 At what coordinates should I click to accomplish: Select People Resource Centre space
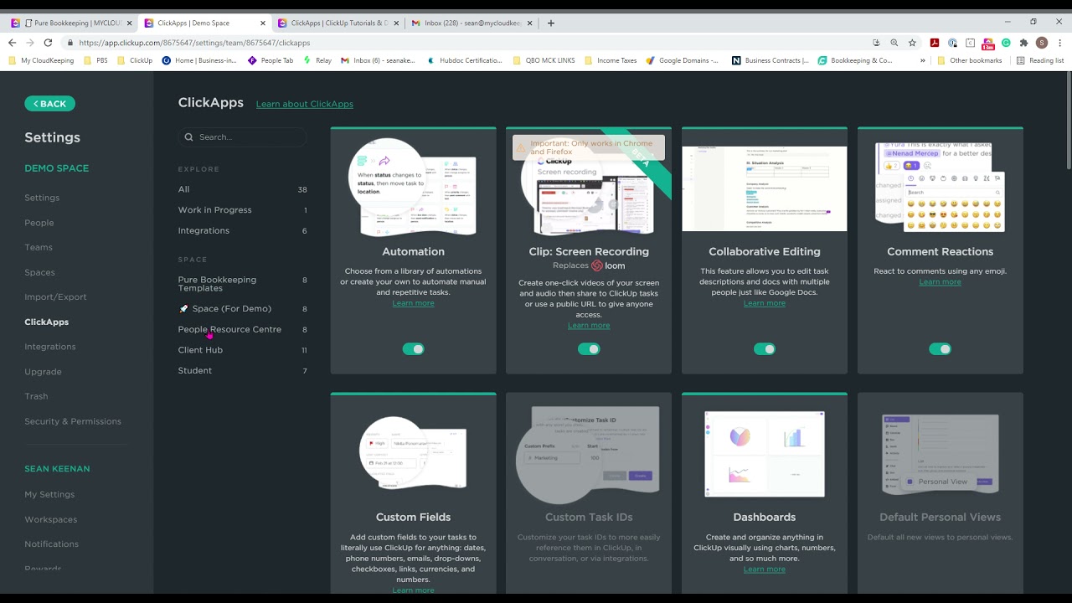pyautogui.click(x=242, y=329)
